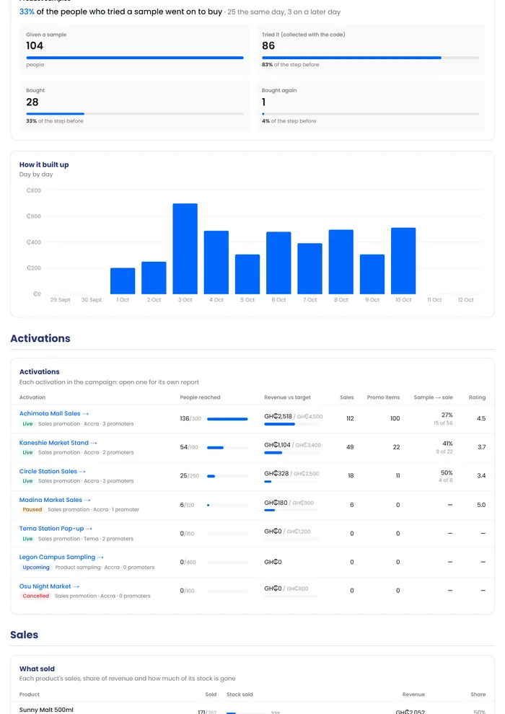The width and height of the screenshot is (505, 714).
Task: Click the 9 Oct revenue bar
Action: (x=372, y=274)
